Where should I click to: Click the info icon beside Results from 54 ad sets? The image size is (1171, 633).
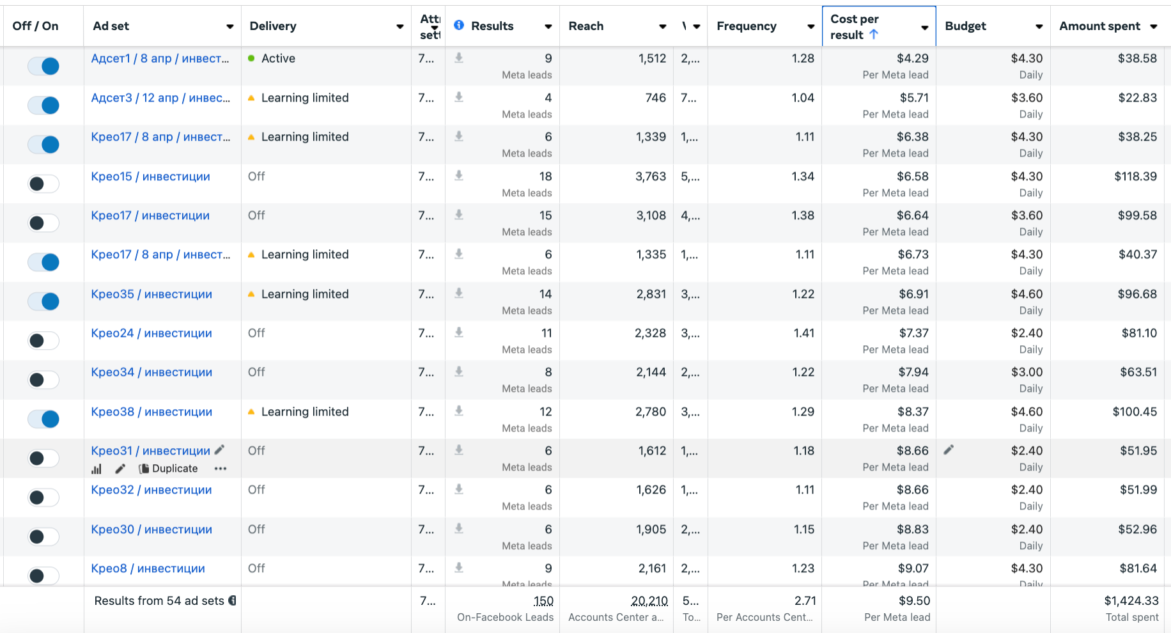point(233,600)
